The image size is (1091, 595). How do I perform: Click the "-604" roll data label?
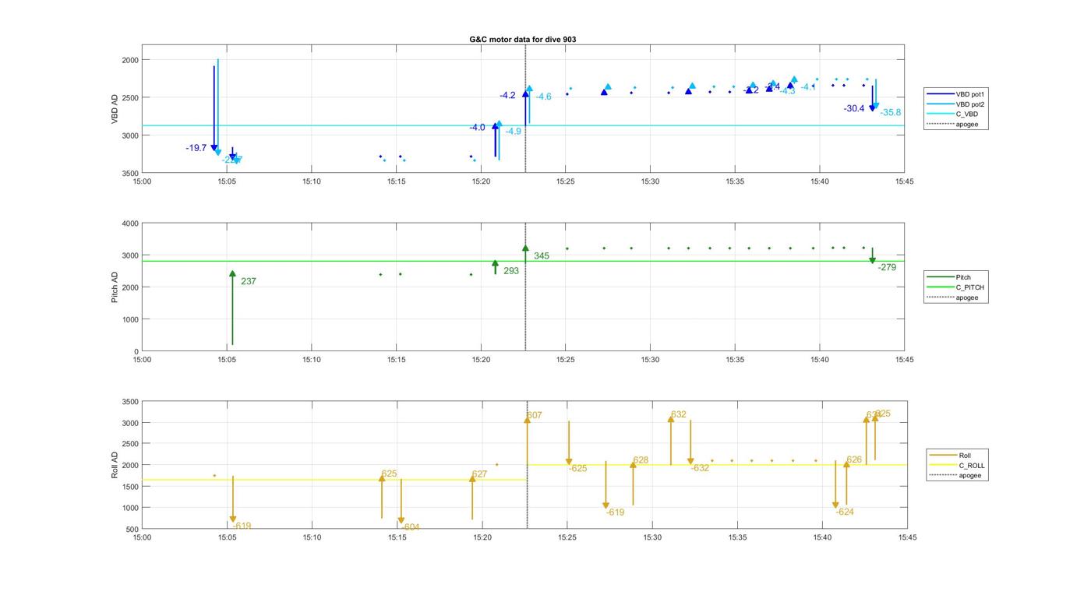click(410, 527)
